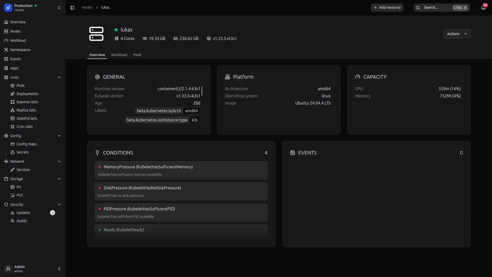Click the Replica Sets icon
Viewport: 492px width, 277px height.
13,110
